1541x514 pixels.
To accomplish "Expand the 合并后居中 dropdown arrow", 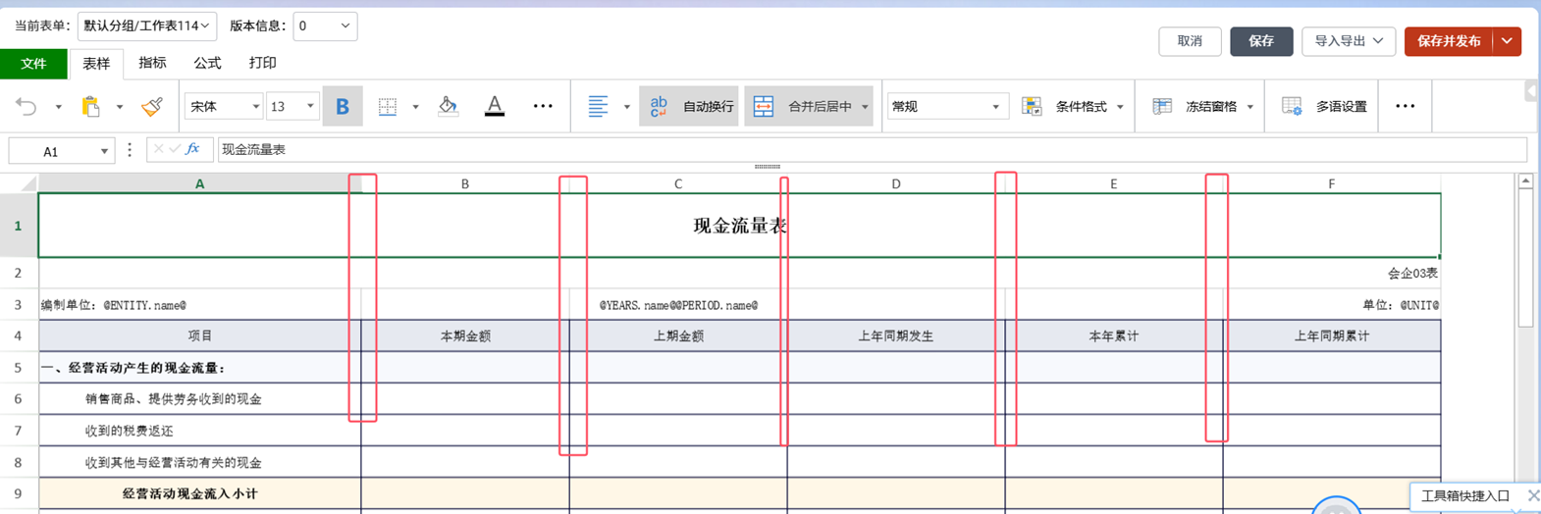I will point(865,107).
